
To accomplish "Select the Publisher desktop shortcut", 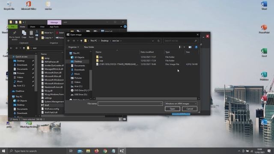I will 264,76.
